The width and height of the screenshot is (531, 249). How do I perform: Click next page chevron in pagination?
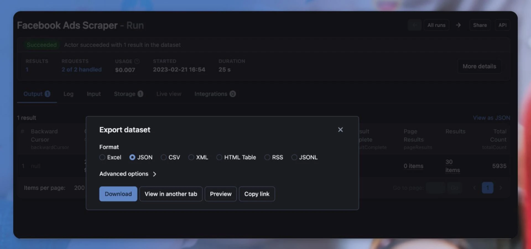click(x=501, y=188)
